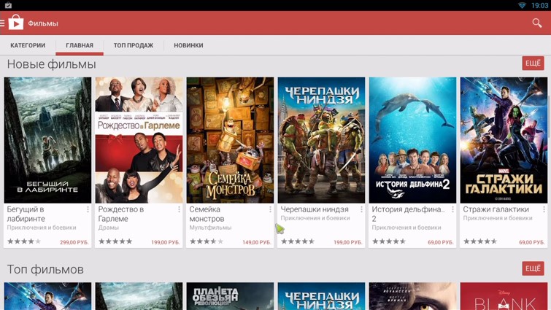This screenshot has width=551, height=310.
Task: Click star rating of Семейка монстров
Action: click(207, 241)
